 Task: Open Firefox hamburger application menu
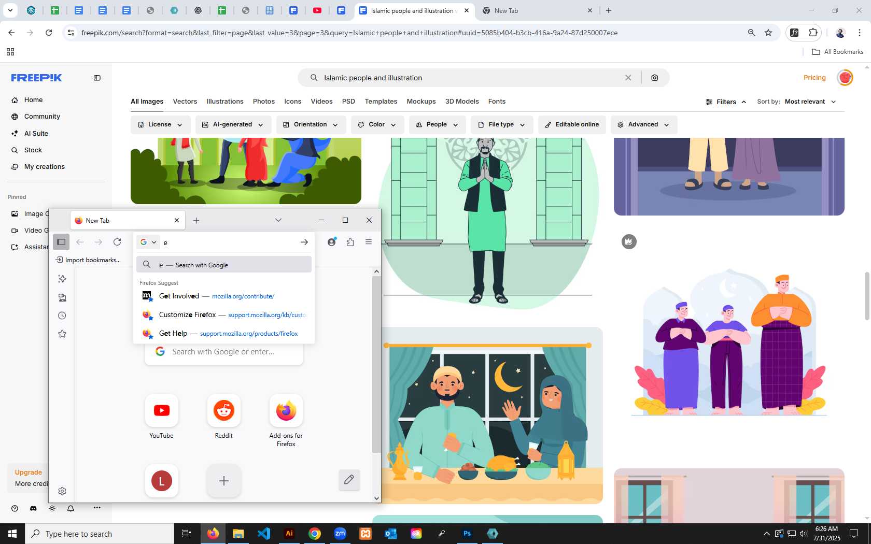coord(369,242)
